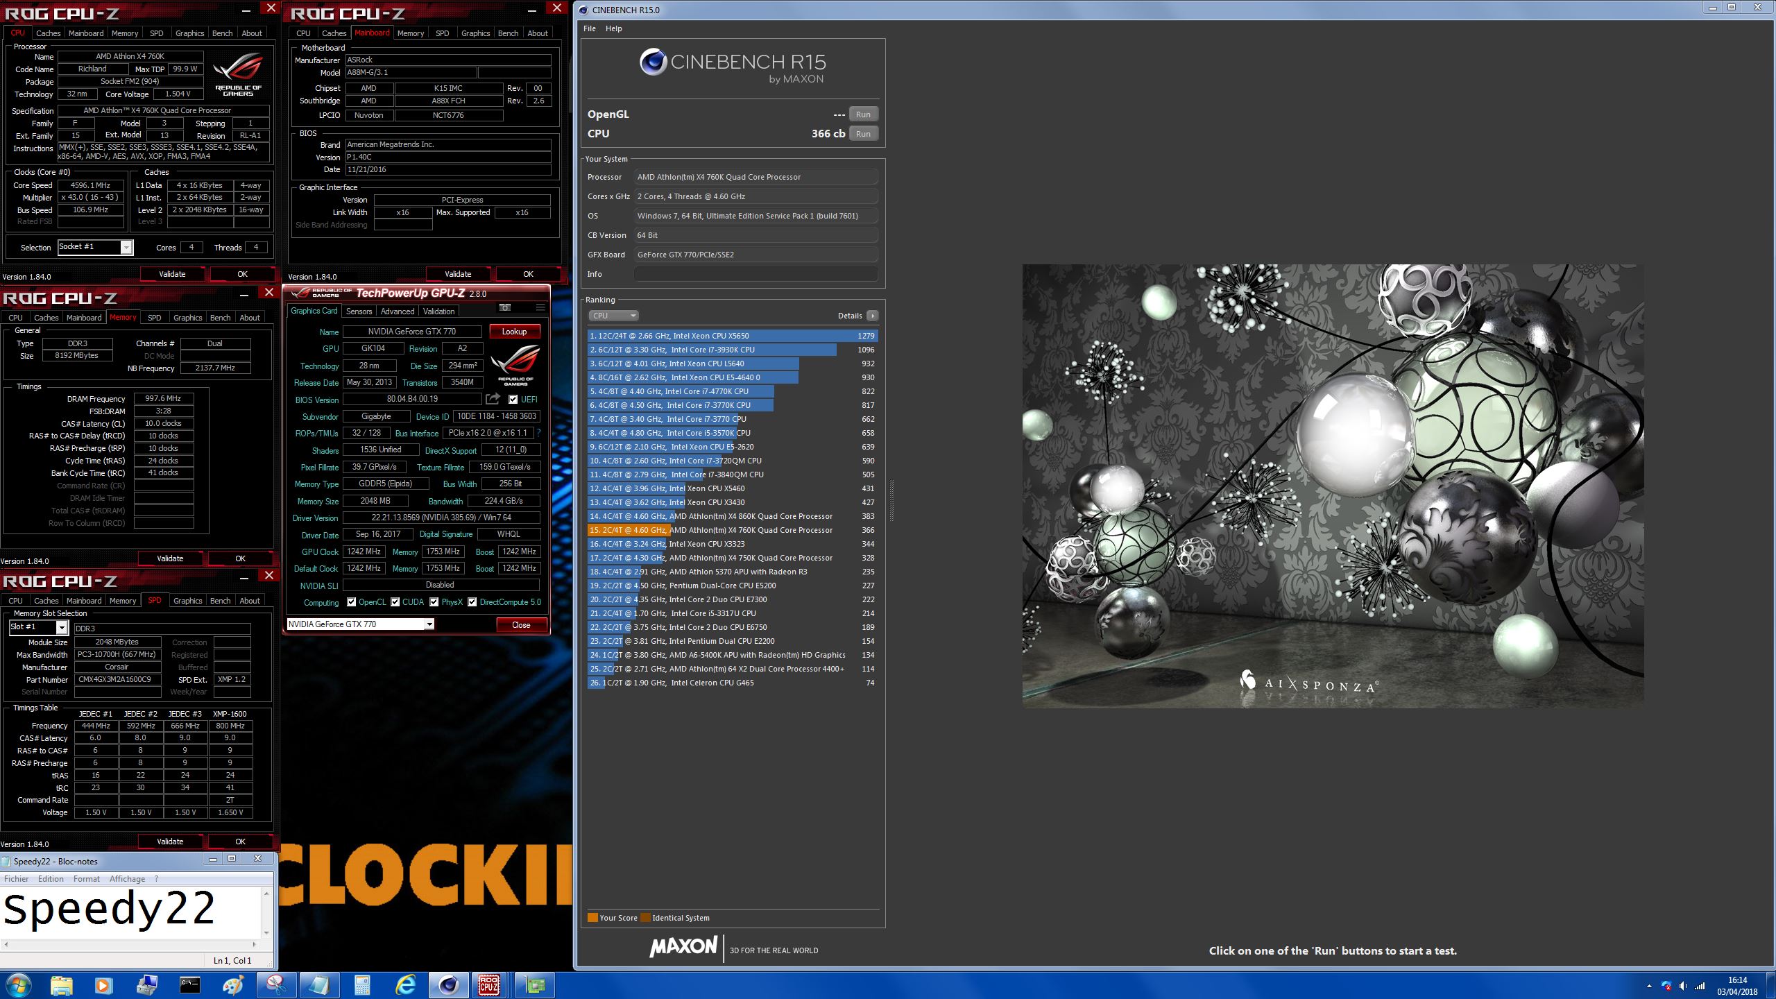Image resolution: width=1776 pixels, height=999 pixels.
Task: Switch to ROG CPU-Z taskbar icon
Action: click(490, 985)
